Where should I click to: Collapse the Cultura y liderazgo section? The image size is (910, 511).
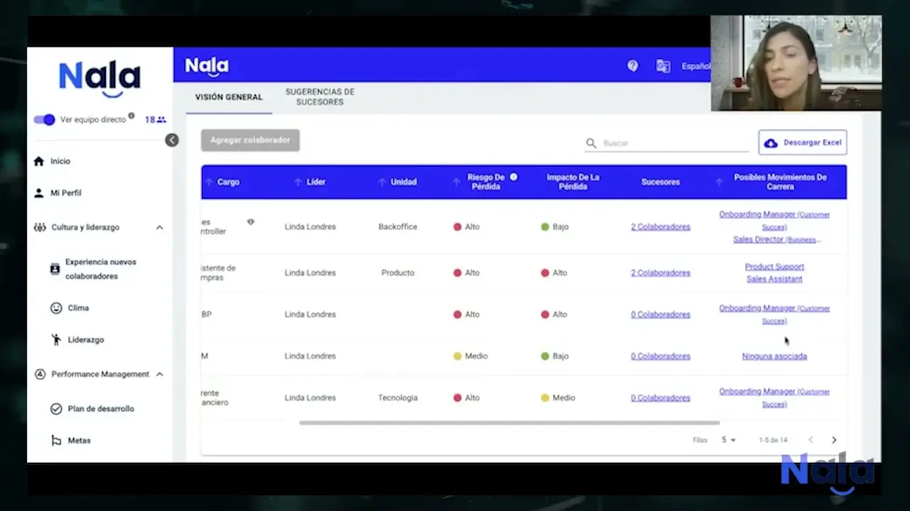159,228
